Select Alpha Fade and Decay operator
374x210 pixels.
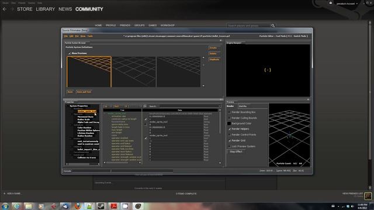88,122
